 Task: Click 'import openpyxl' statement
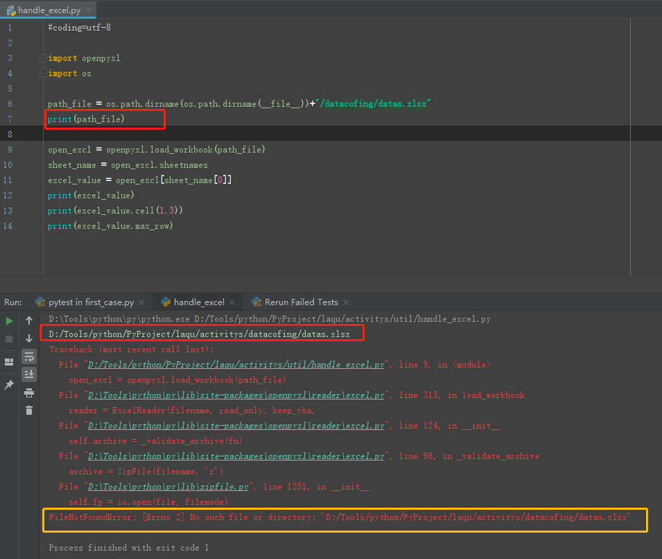point(84,58)
